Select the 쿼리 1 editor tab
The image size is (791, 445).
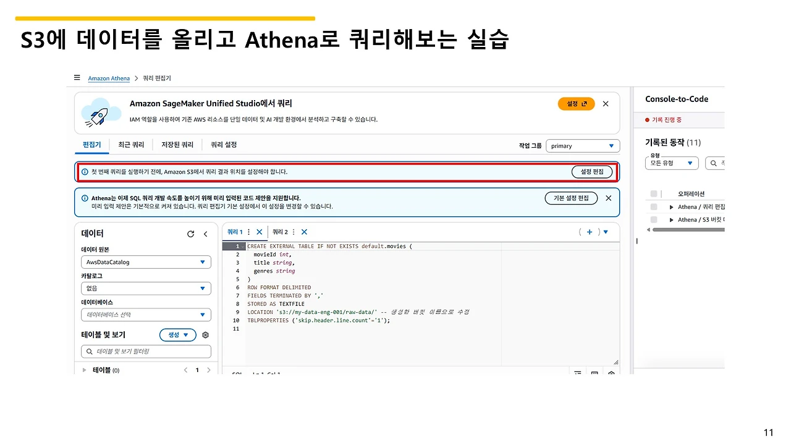click(235, 232)
